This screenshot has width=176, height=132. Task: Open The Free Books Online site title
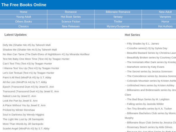point(24,5)
